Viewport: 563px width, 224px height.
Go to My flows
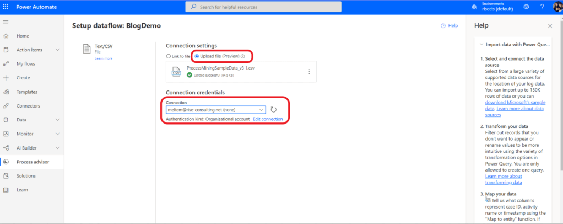point(25,64)
